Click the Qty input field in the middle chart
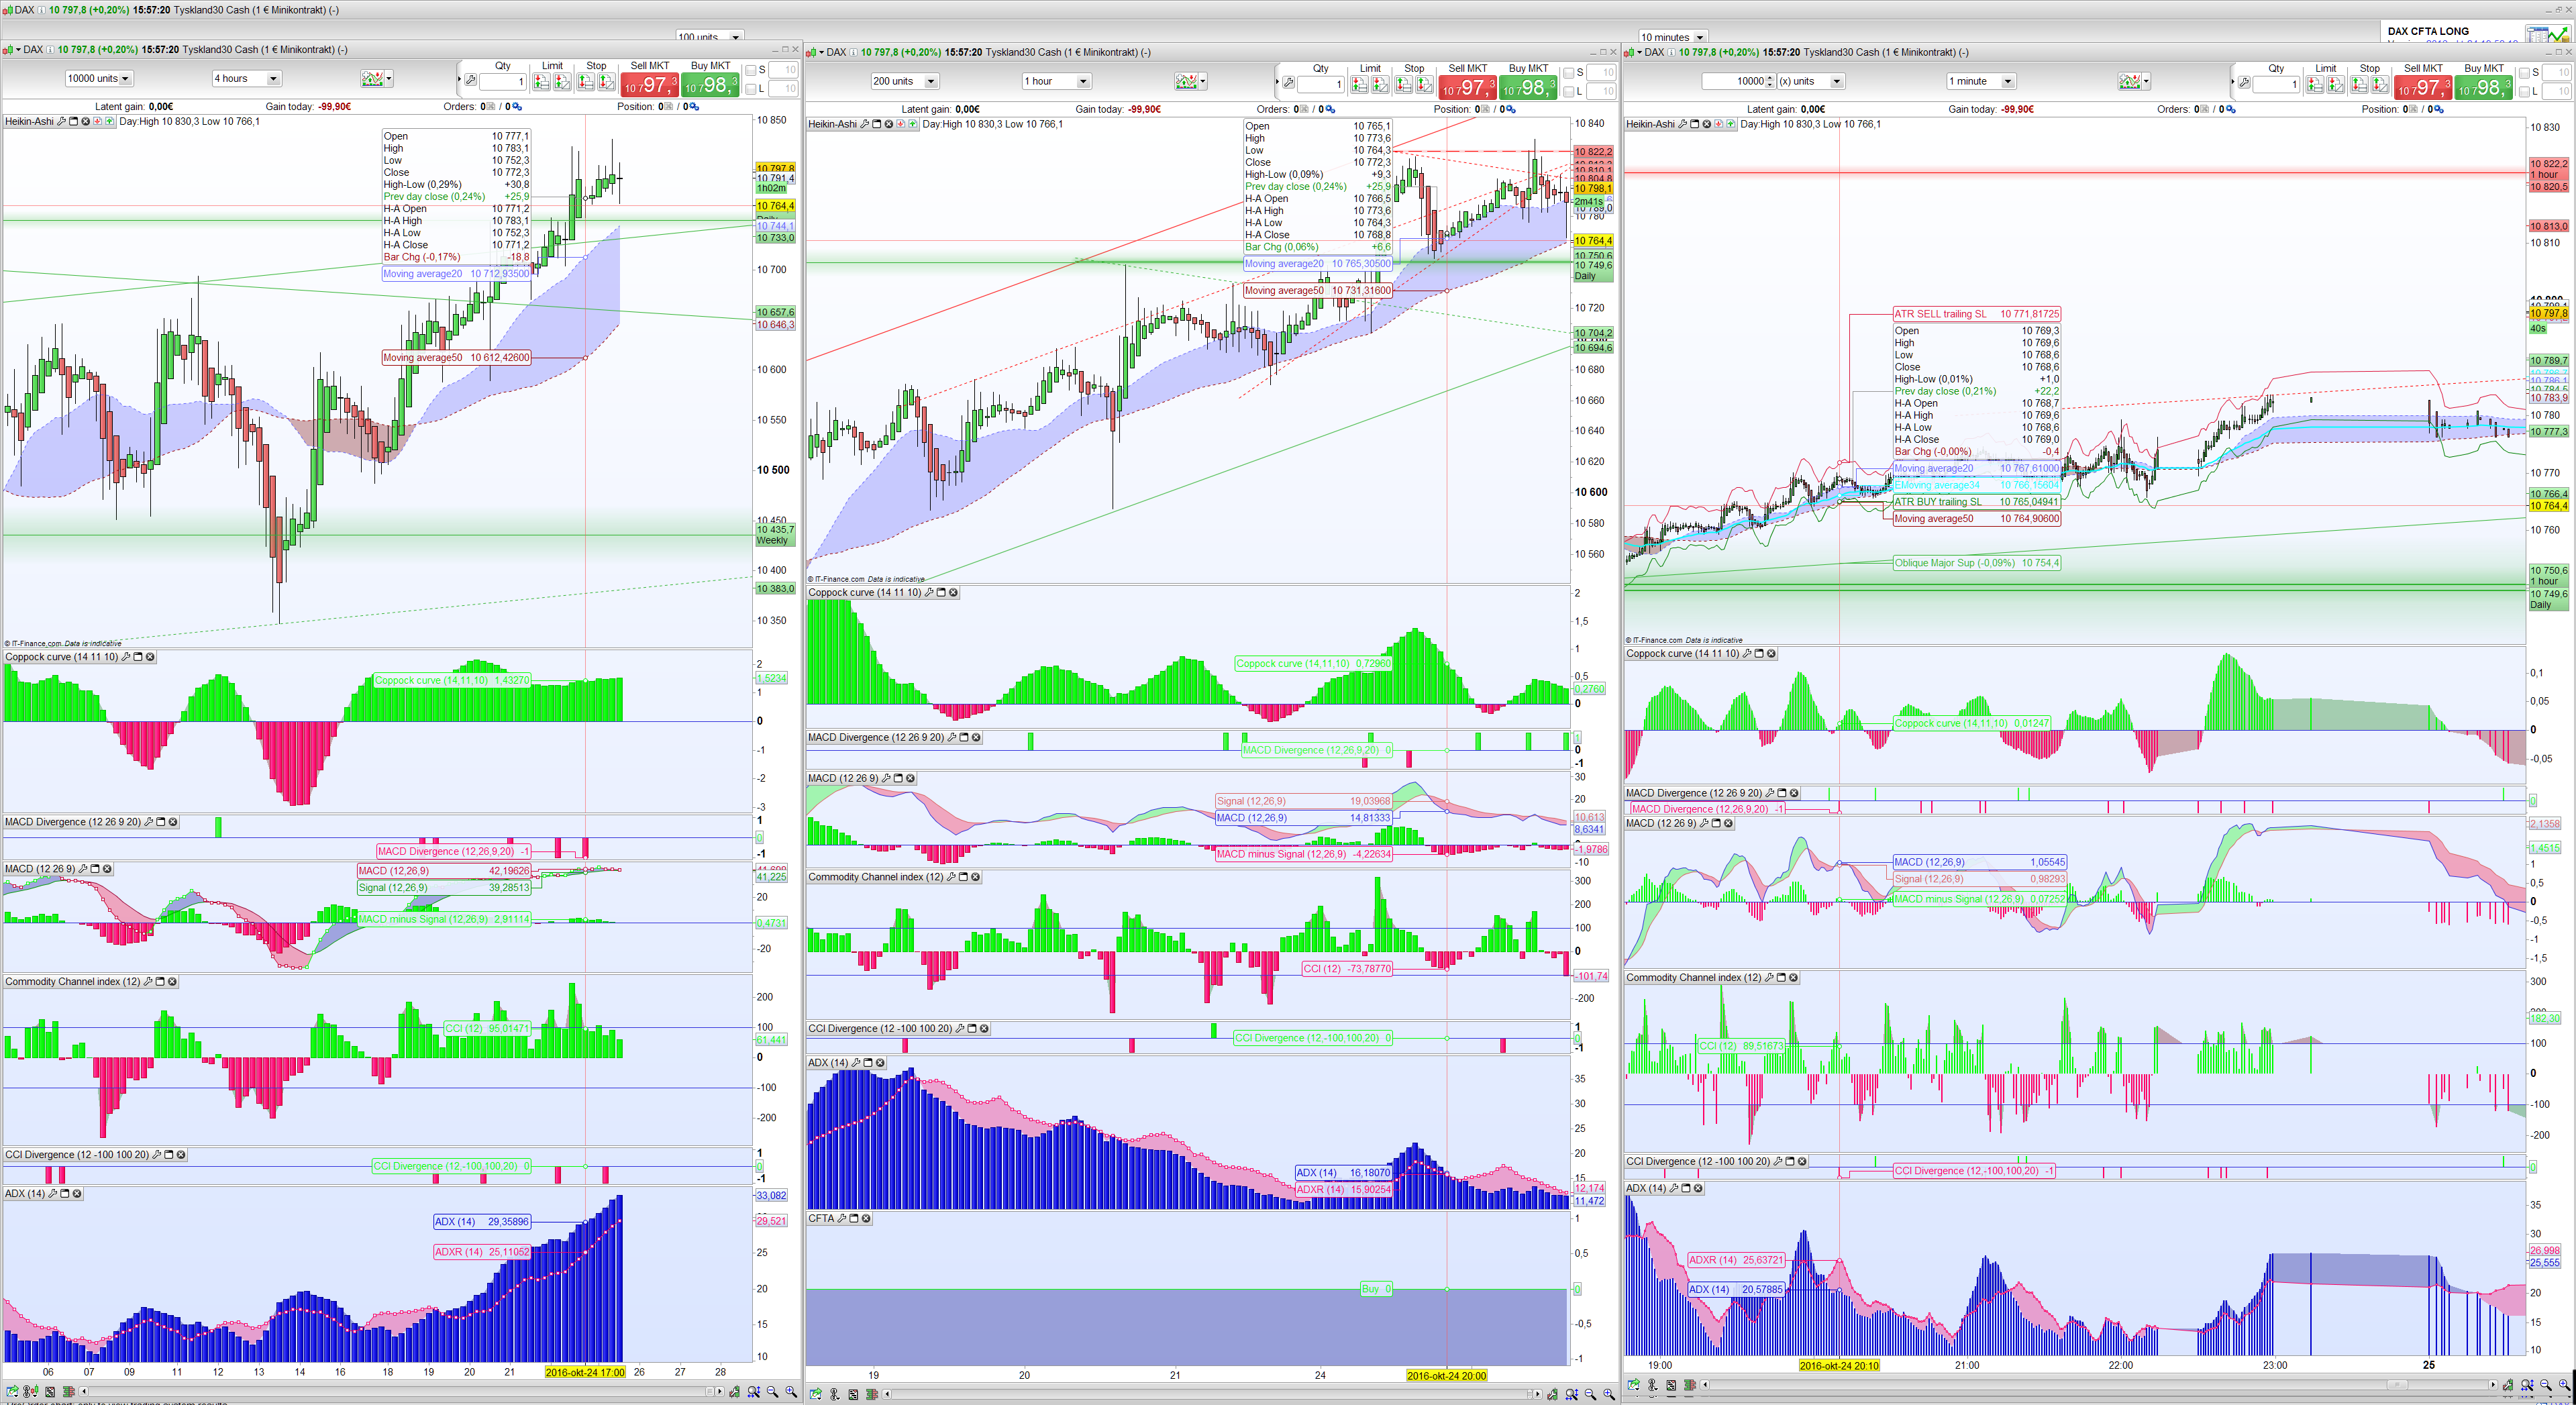This screenshot has height=1405, width=2576. pos(1320,84)
